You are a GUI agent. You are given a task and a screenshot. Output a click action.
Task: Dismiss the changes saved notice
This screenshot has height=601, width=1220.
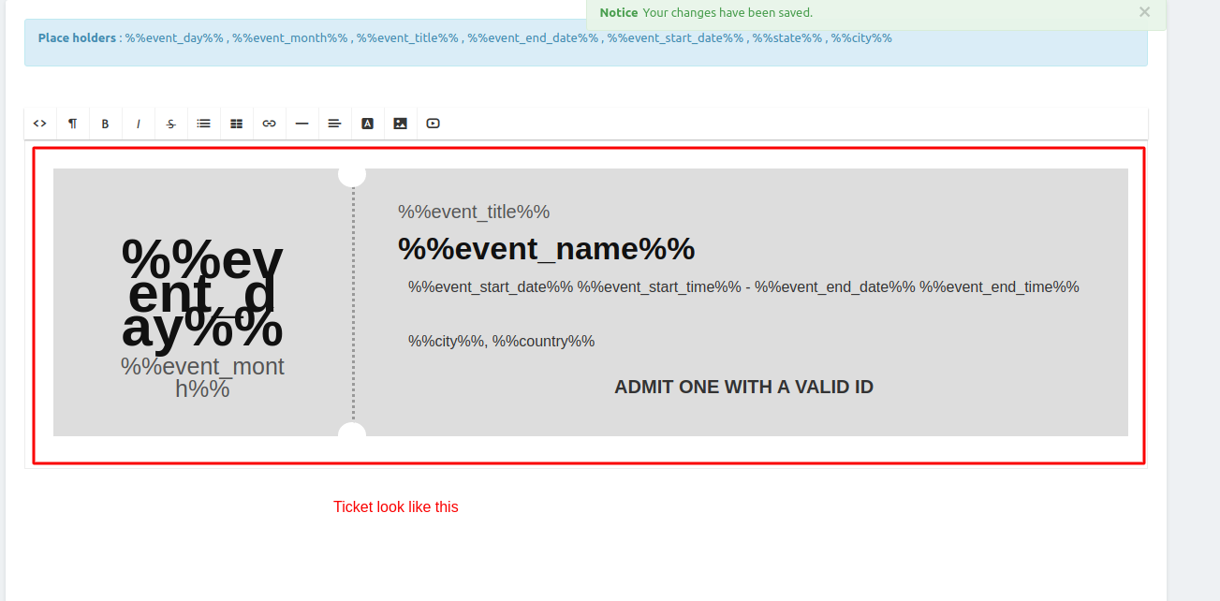(1144, 12)
